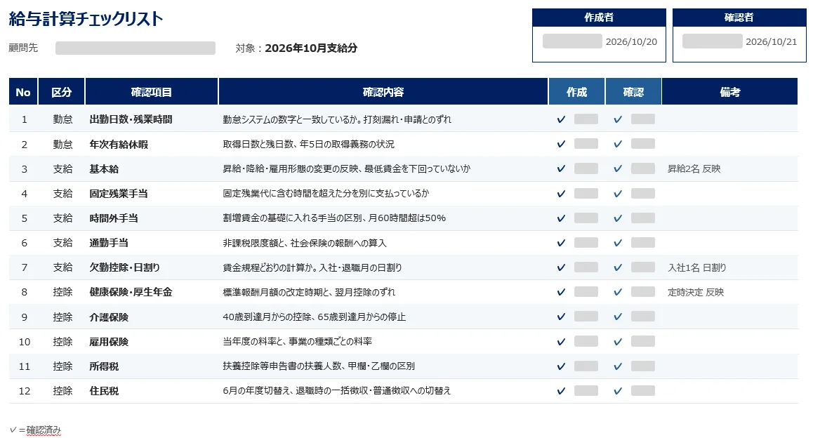Viewport: 813px width, 445px height.
Task: Click 区分 cell 支給 in row 5
Action: [x=62, y=218]
